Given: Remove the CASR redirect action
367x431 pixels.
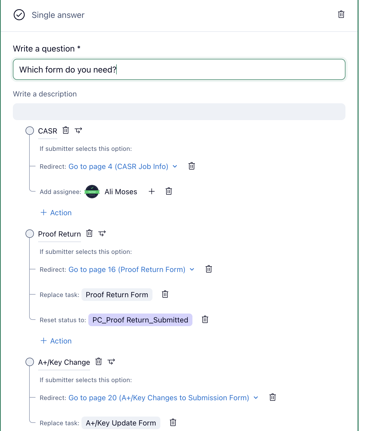Looking at the screenshot, I should [x=192, y=166].
